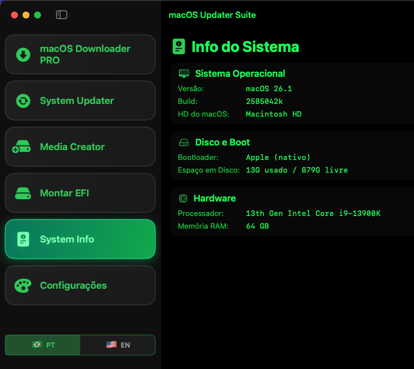Click the Versão: label
Viewport: 414px width, 369px height.
click(191, 89)
